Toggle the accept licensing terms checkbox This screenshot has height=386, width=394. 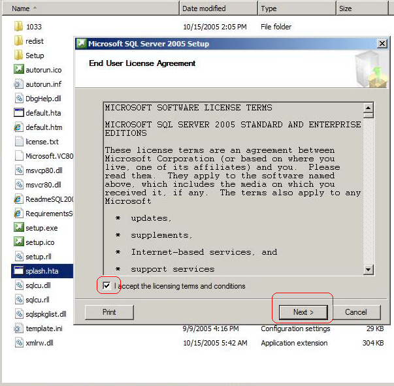coord(107,286)
